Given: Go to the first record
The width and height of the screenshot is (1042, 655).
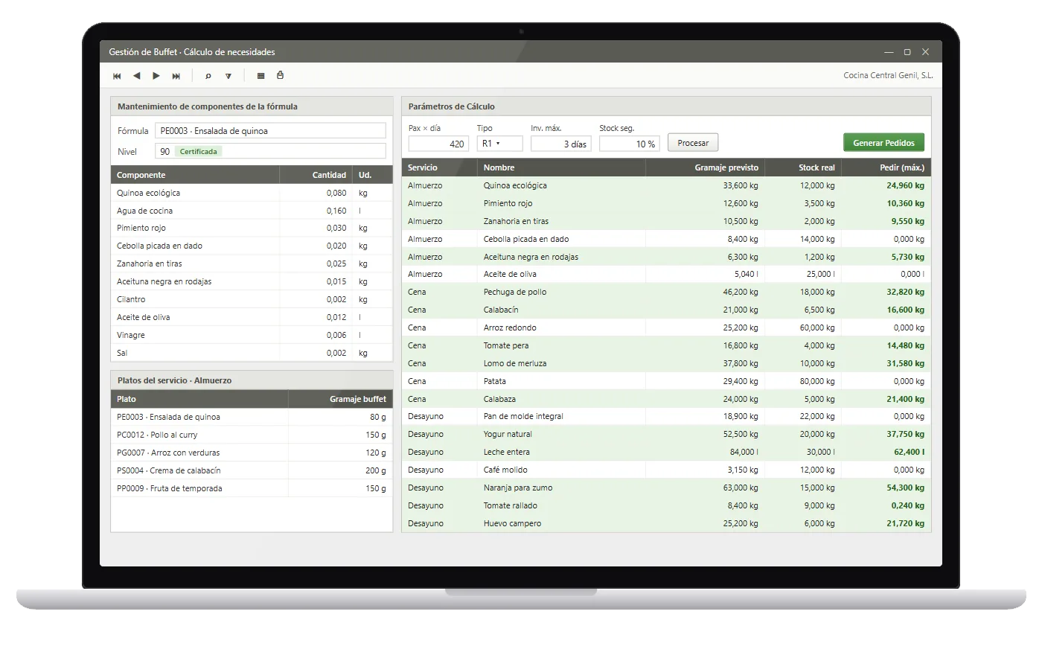Looking at the screenshot, I should (117, 76).
